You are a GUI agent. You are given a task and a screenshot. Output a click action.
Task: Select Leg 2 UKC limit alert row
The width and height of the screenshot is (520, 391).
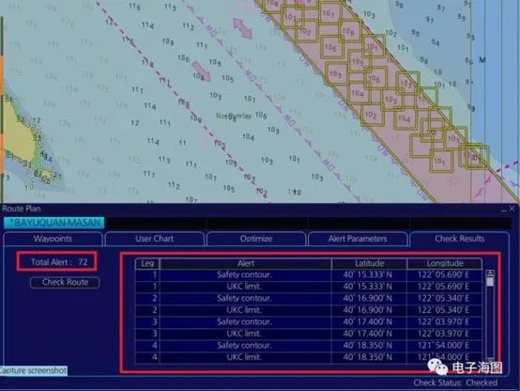(x=309, y=310)
